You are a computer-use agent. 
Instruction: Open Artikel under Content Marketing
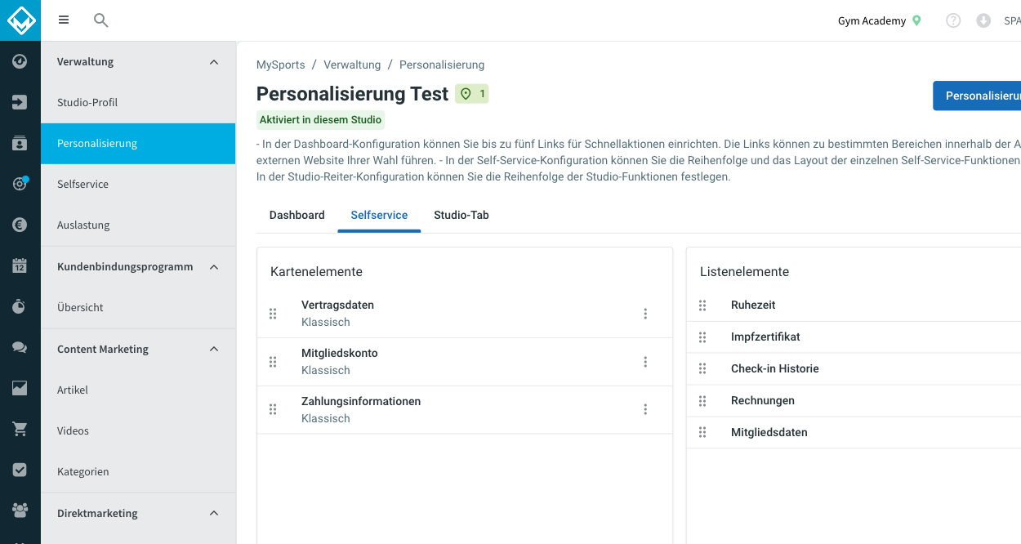(x=138, y=390)
